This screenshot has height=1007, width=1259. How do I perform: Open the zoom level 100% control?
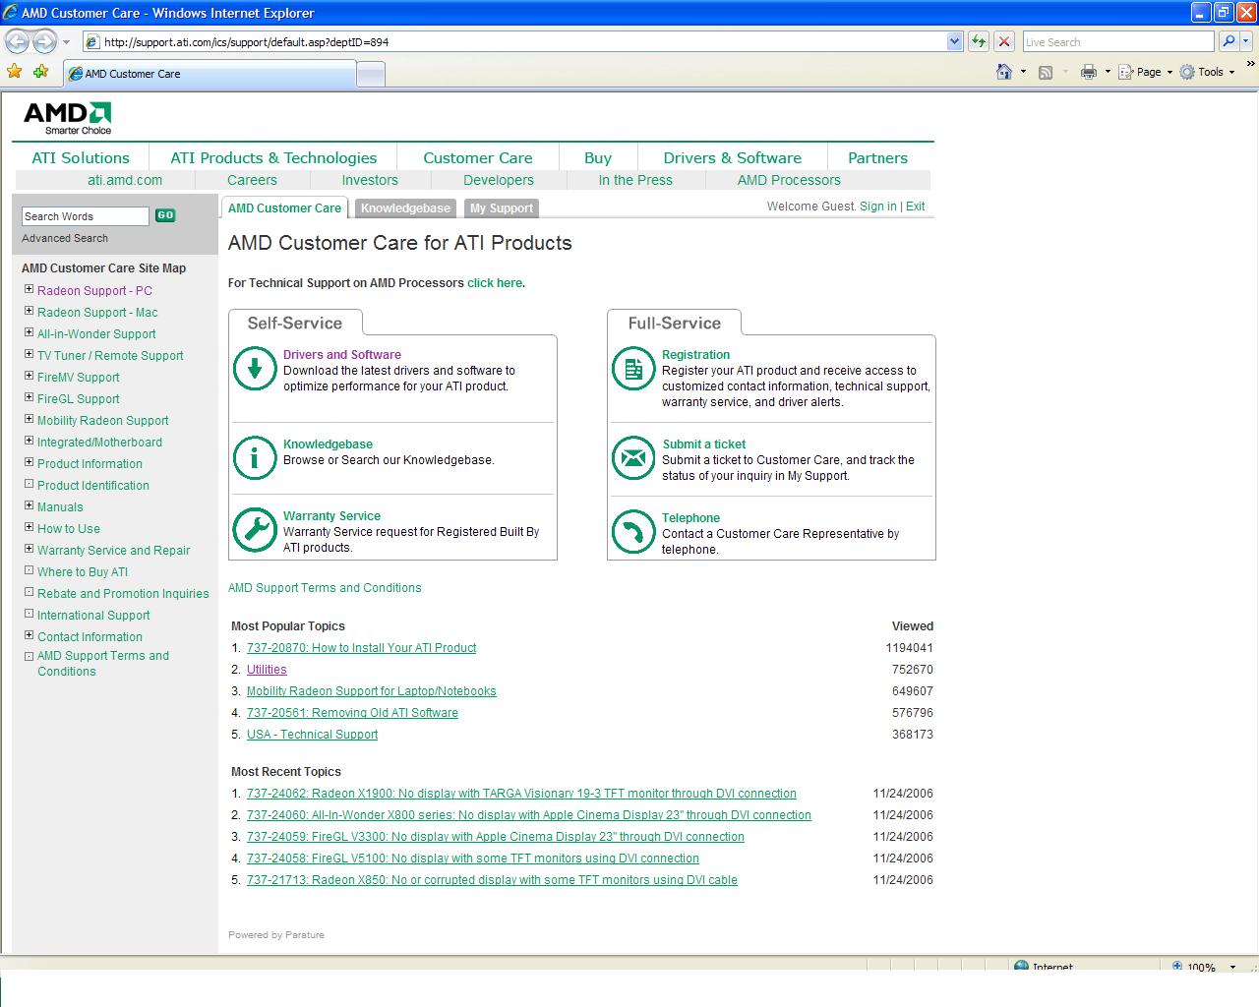[1205, 967]
